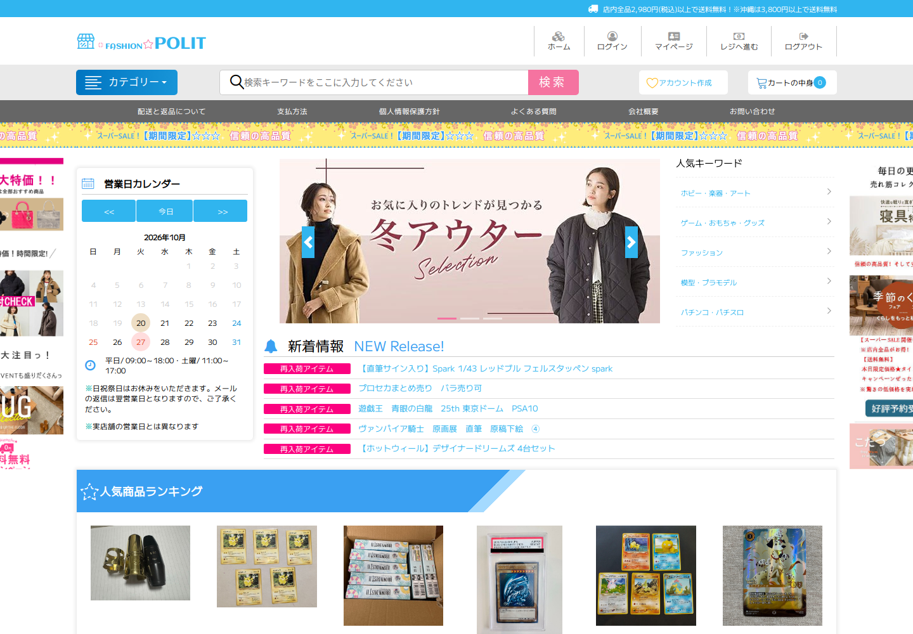Open the 冬アウター Selection banner

[470, 241]
